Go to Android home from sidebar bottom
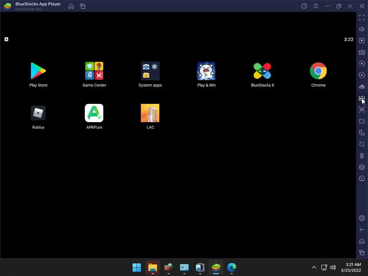 click(362, 241)
